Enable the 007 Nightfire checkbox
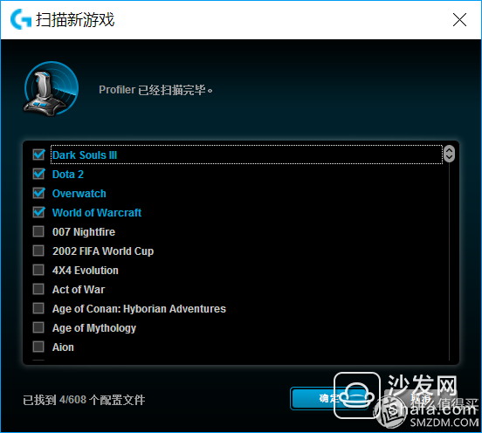This screenshot has width=482, height=433. point(38,231)
